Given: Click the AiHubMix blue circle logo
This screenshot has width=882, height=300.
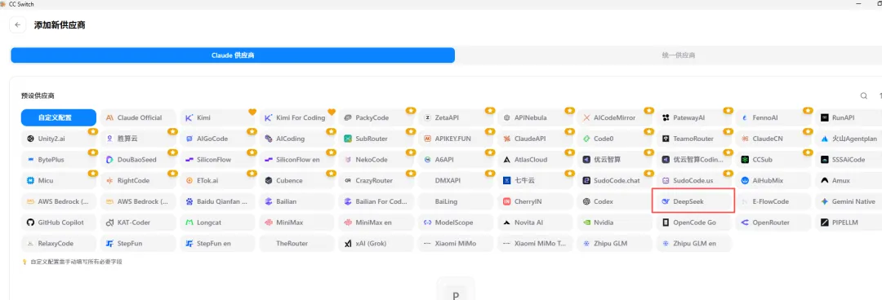Looking at the screenshot, I should point(745,180).
